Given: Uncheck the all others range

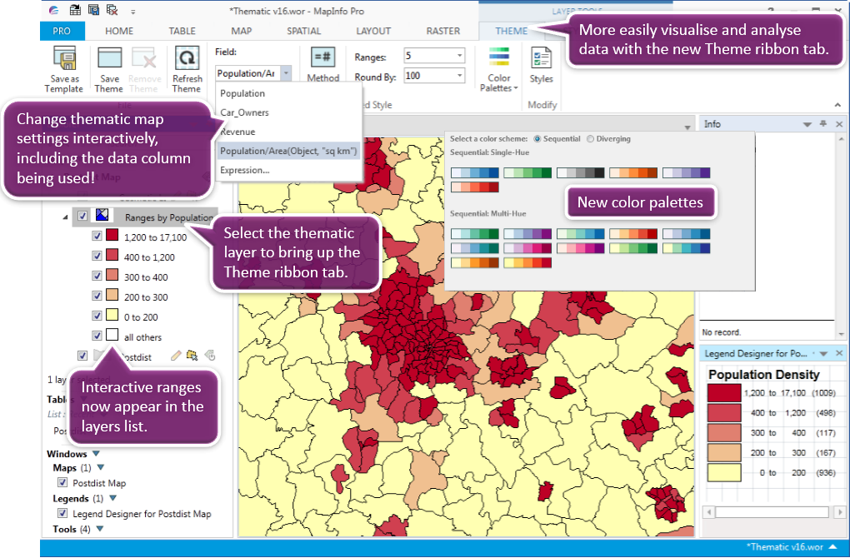Looking at the screenshot, I should (97, 336).
